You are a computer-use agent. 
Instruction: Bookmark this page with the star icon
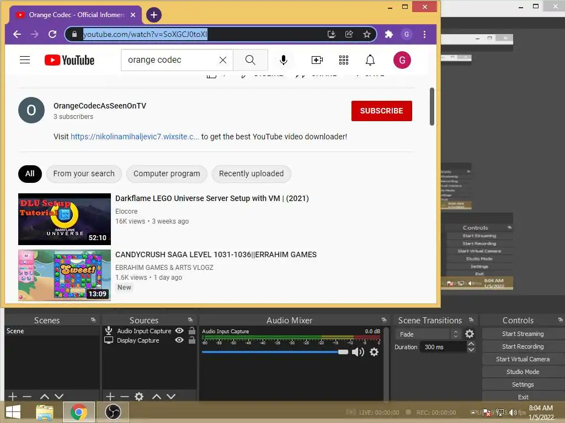(x=366, y=34)
